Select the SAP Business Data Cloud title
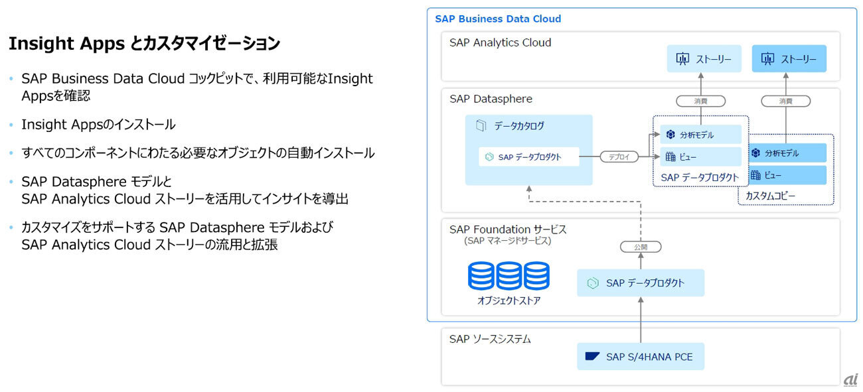 tap(498, 19)
